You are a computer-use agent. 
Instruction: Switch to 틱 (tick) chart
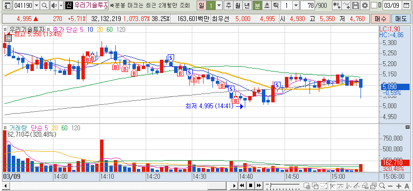276,5
